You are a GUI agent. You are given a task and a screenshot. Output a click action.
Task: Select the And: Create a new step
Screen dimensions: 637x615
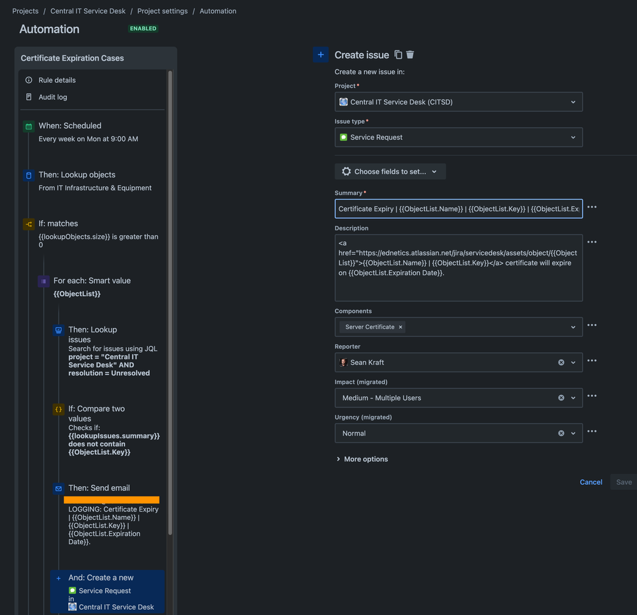tap(108, 591)
